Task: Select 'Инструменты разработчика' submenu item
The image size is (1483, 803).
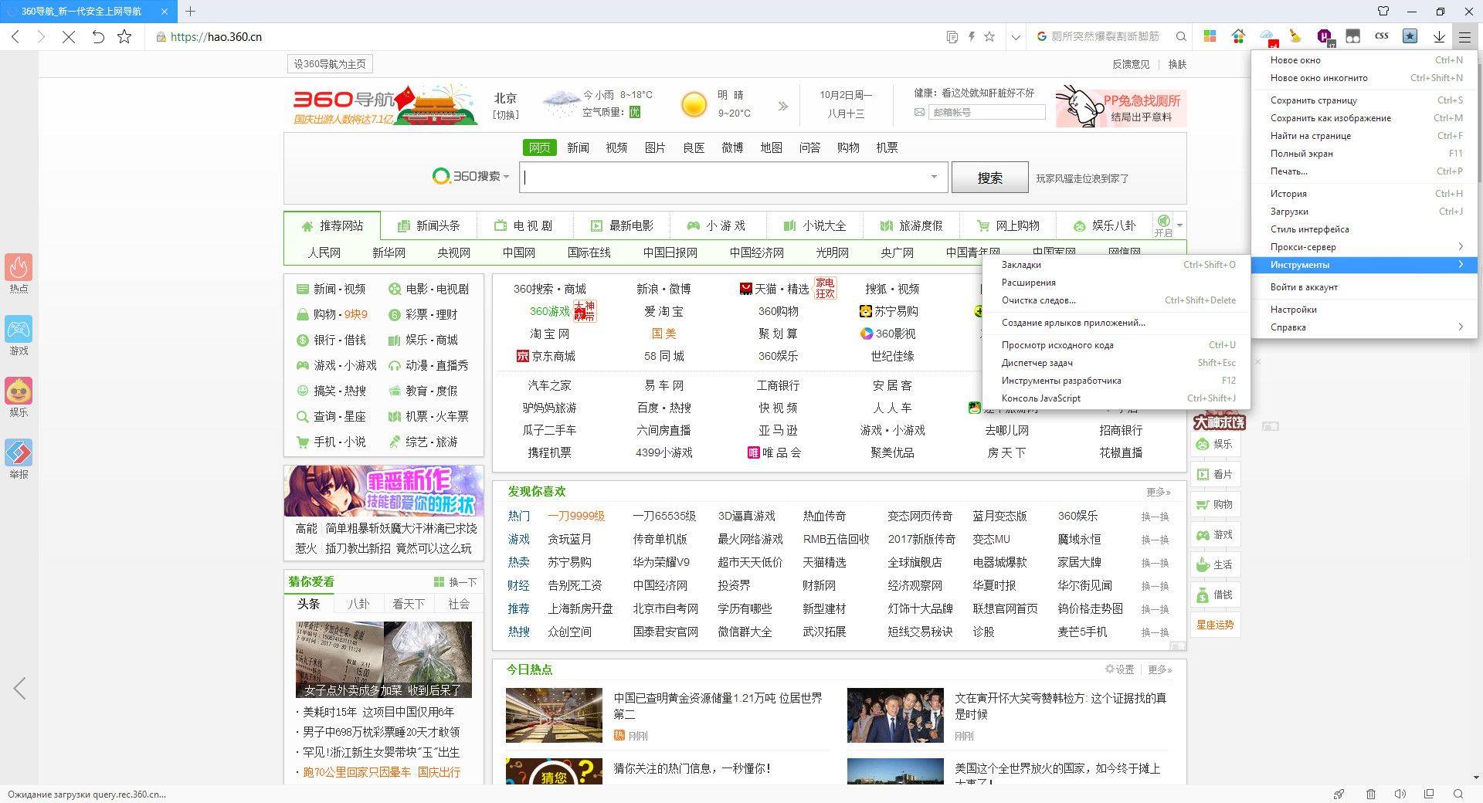Action: click(x=1116, y=380)
